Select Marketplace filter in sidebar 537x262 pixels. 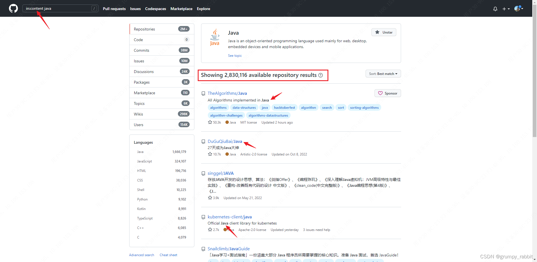coord(162,93)
